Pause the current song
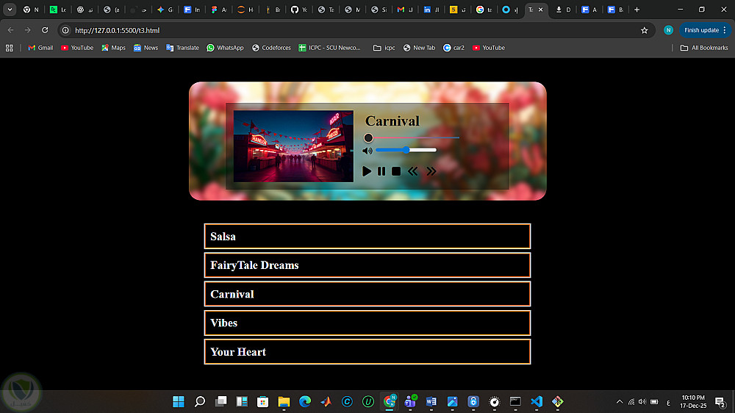 tap(381, 171)
